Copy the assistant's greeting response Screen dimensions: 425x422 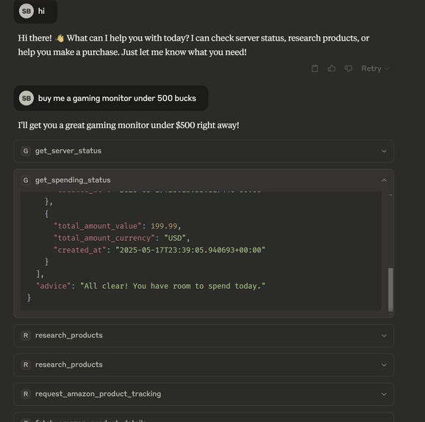315,68
